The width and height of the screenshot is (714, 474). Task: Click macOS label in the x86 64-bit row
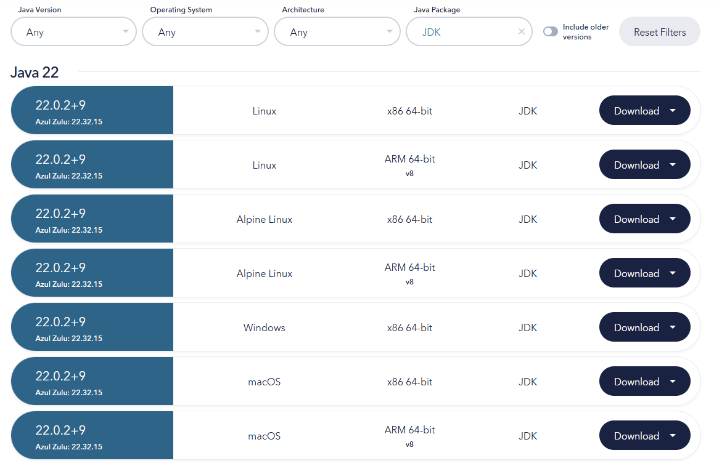click(x=264, y=382)
